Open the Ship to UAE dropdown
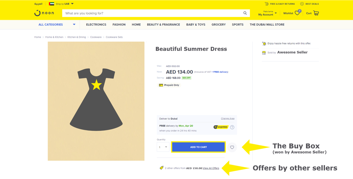The image size is (353, 179). [x=72, y=4]
